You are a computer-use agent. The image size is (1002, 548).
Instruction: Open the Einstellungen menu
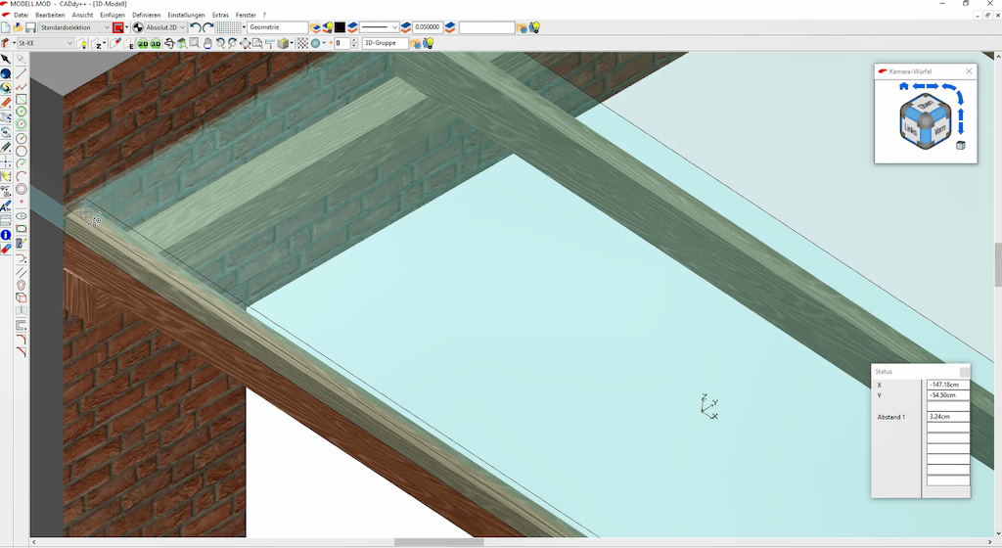point(186,15)
